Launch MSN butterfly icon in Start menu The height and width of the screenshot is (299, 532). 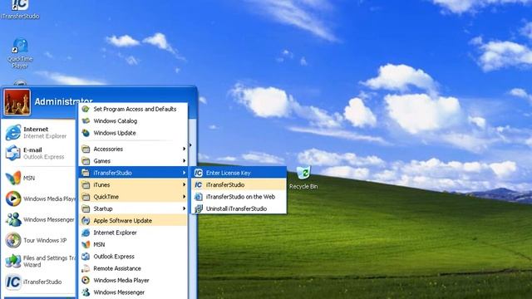(13, 178)
